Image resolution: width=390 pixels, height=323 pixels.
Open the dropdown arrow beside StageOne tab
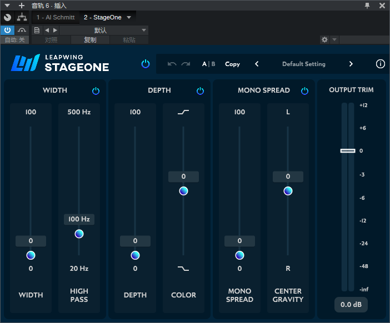tap(129, 17)
